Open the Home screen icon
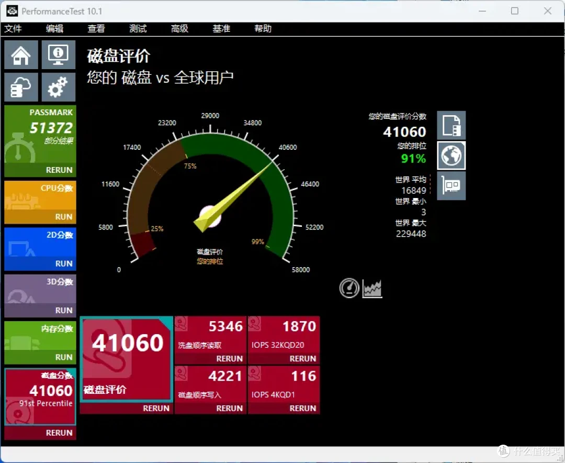Screen dimensions: 565x463 (x=20, y=54)
